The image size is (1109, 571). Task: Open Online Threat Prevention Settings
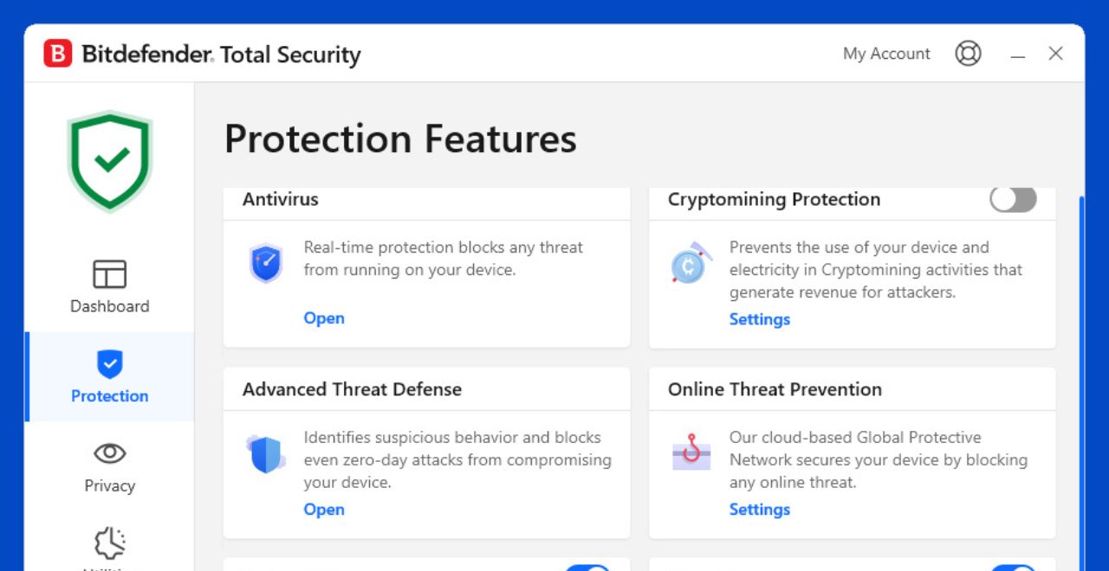click(x=760, y=510)
